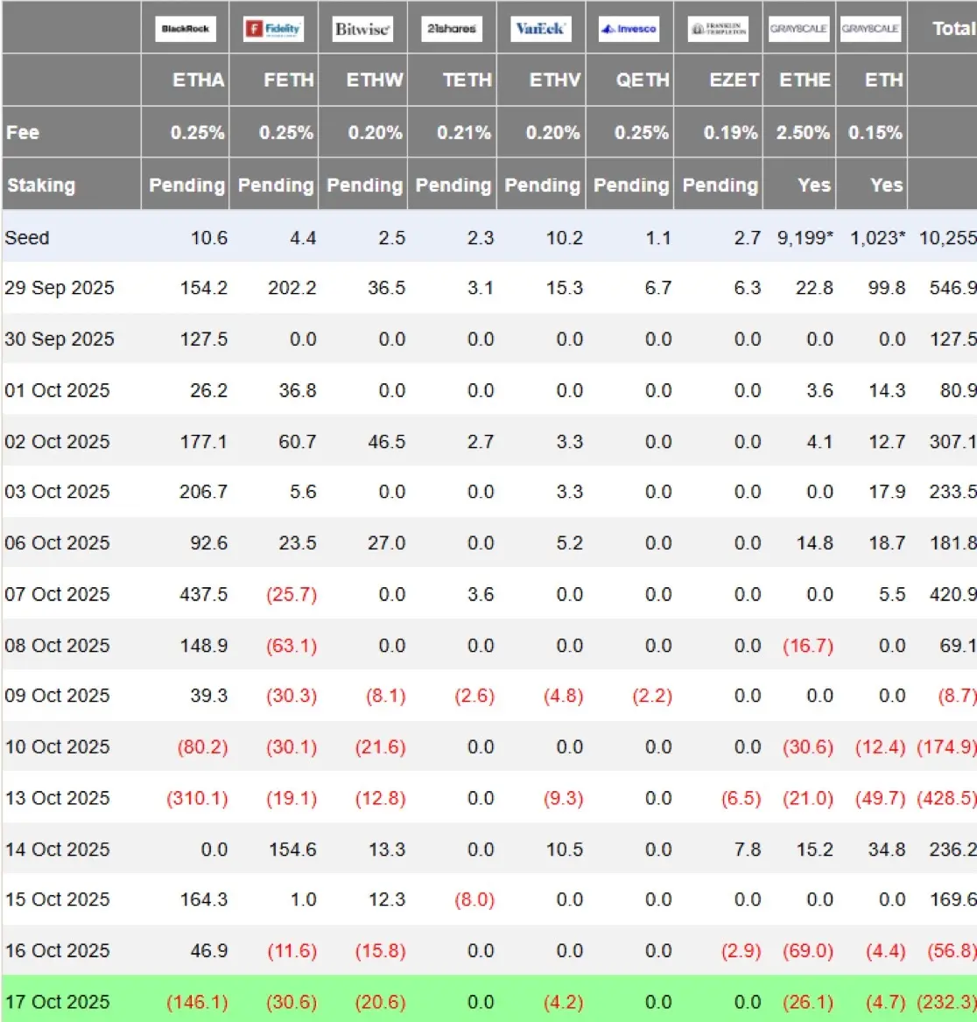Click the 07 Oct 2025 date

(x=58, y=594)
